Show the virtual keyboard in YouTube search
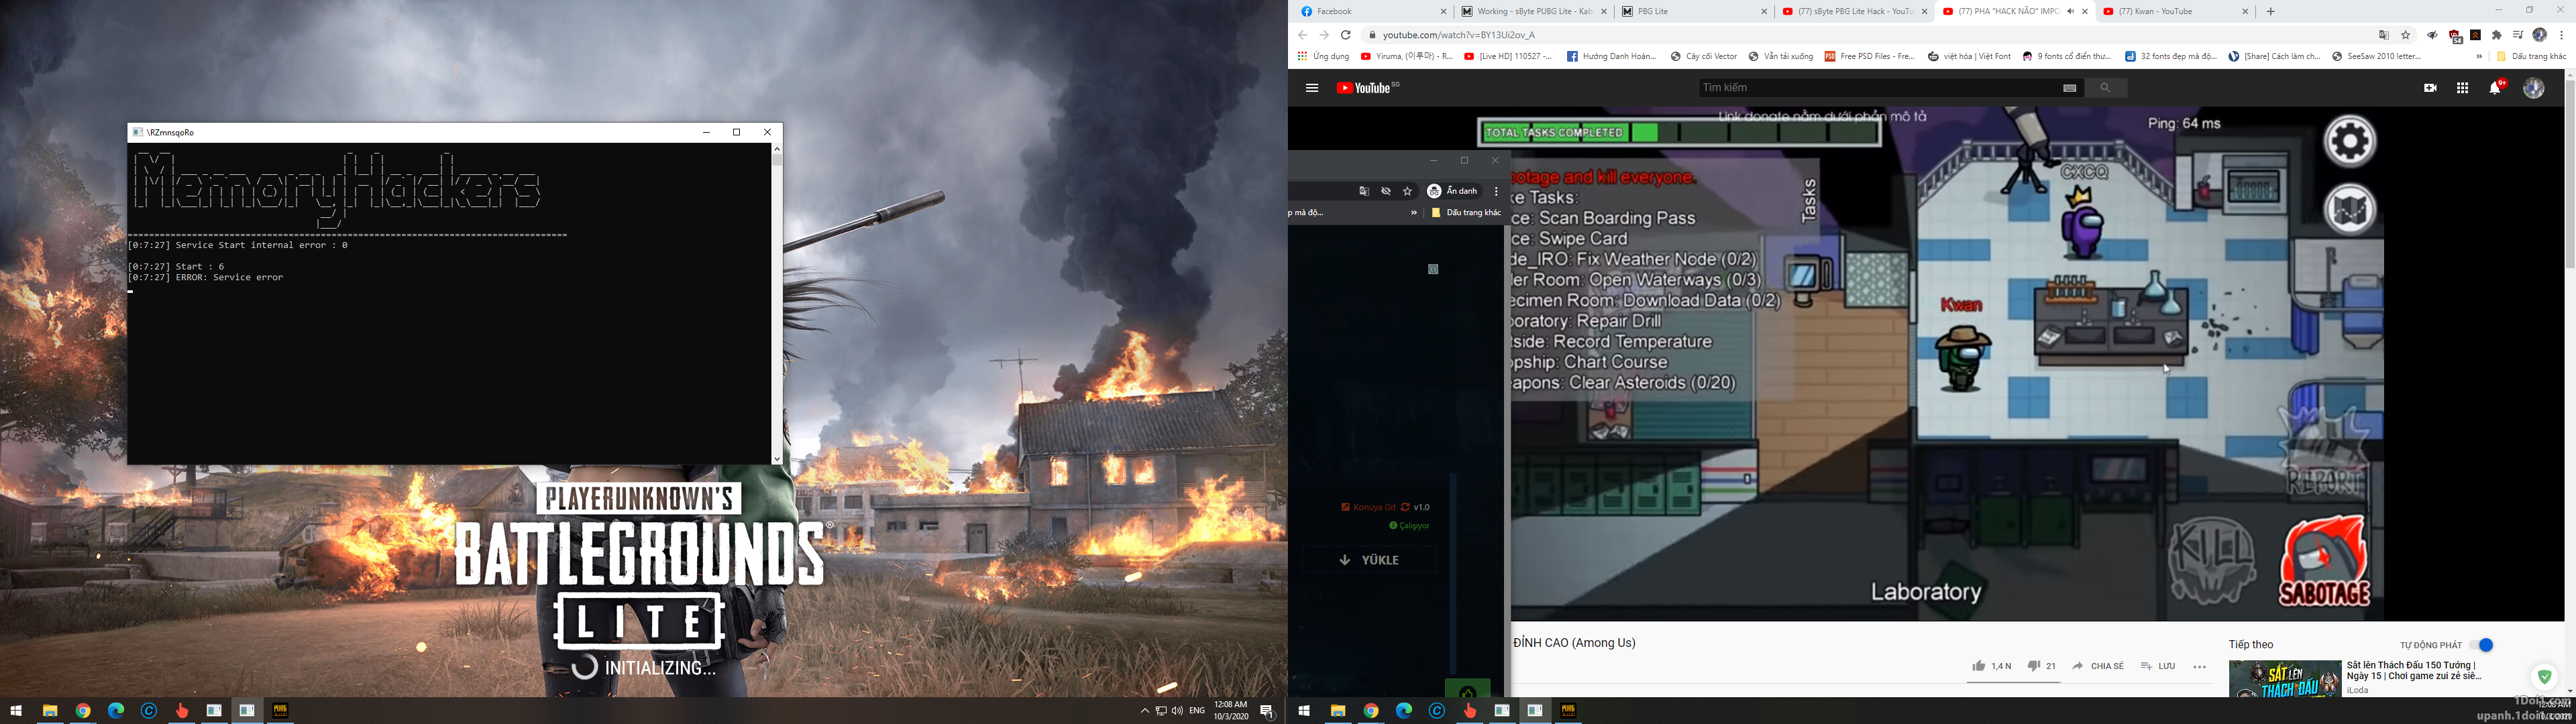The image size is (2576, 724). click(2070, 88)
